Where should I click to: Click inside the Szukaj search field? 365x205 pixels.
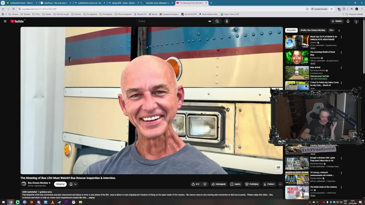click(x=173, y=21)
